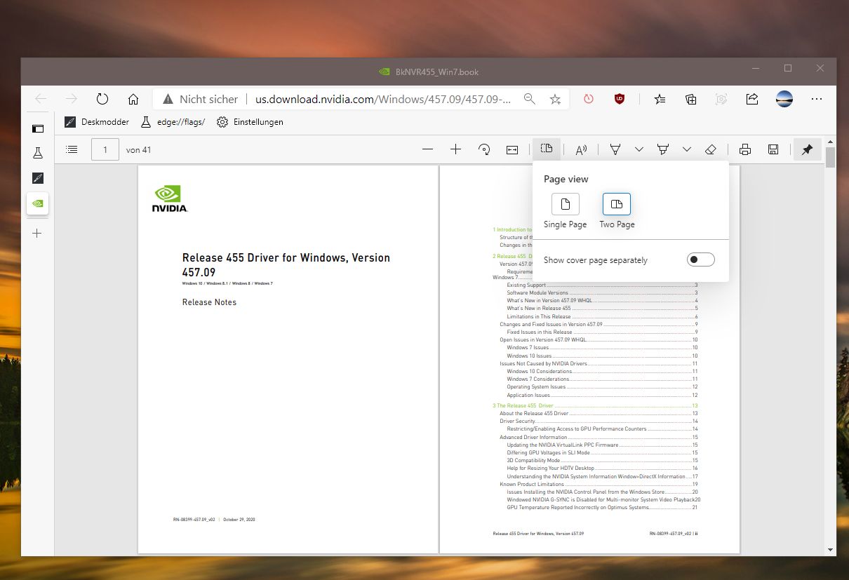The image size is (849, 580).
Task: Print the PDF document
Action: coord(745,149)
